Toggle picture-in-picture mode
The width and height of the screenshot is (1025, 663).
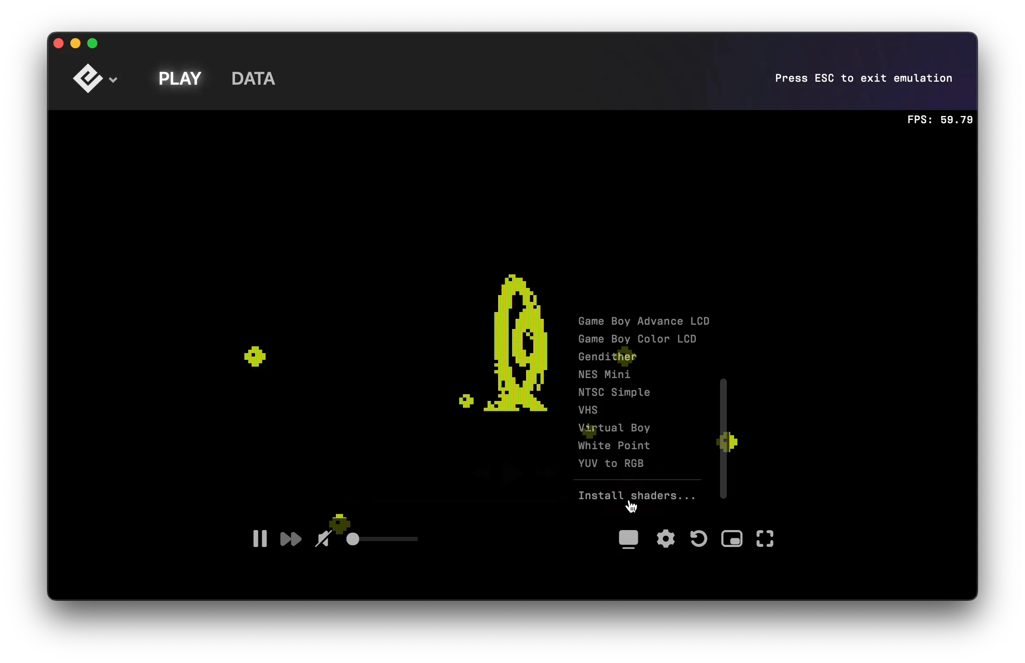click(732, 539)
